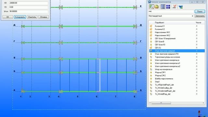Click the catalog scroll left arrow
Screen dimensions: 208x117
pos(150,103)
